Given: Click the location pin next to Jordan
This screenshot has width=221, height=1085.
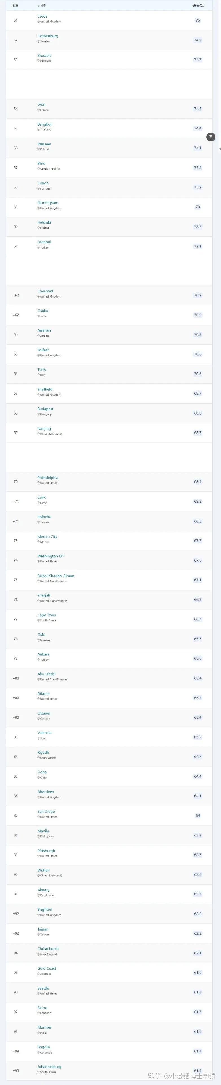Looking at the screenshot, I should click(39, 336).
